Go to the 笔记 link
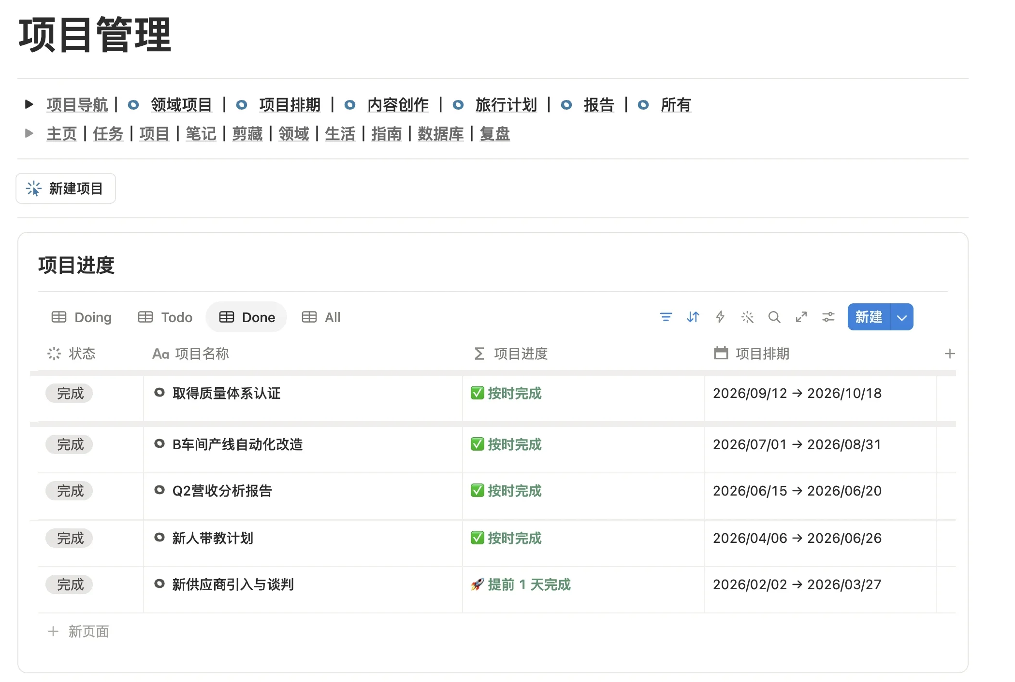Screen dimensions: 1015x682 pyautogui.click(x=201, y=133)
